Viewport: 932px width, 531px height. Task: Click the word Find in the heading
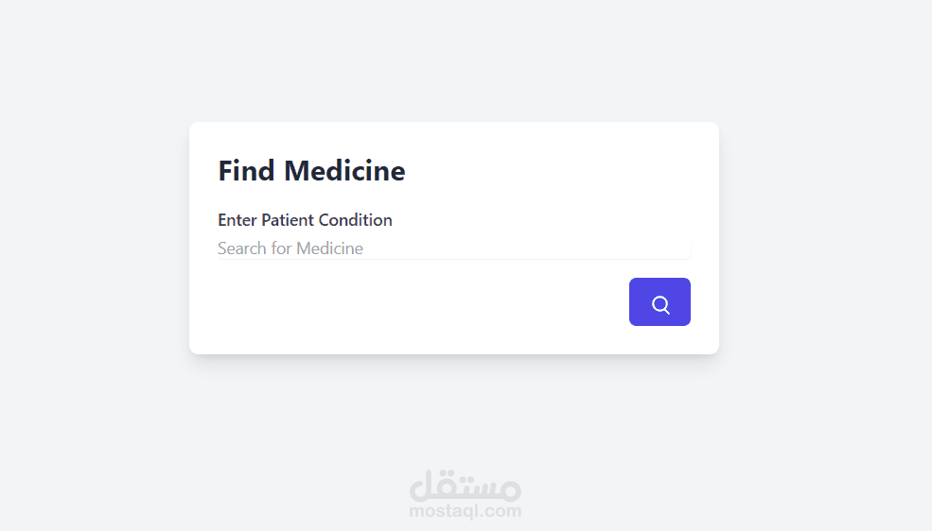pos(247,171)
